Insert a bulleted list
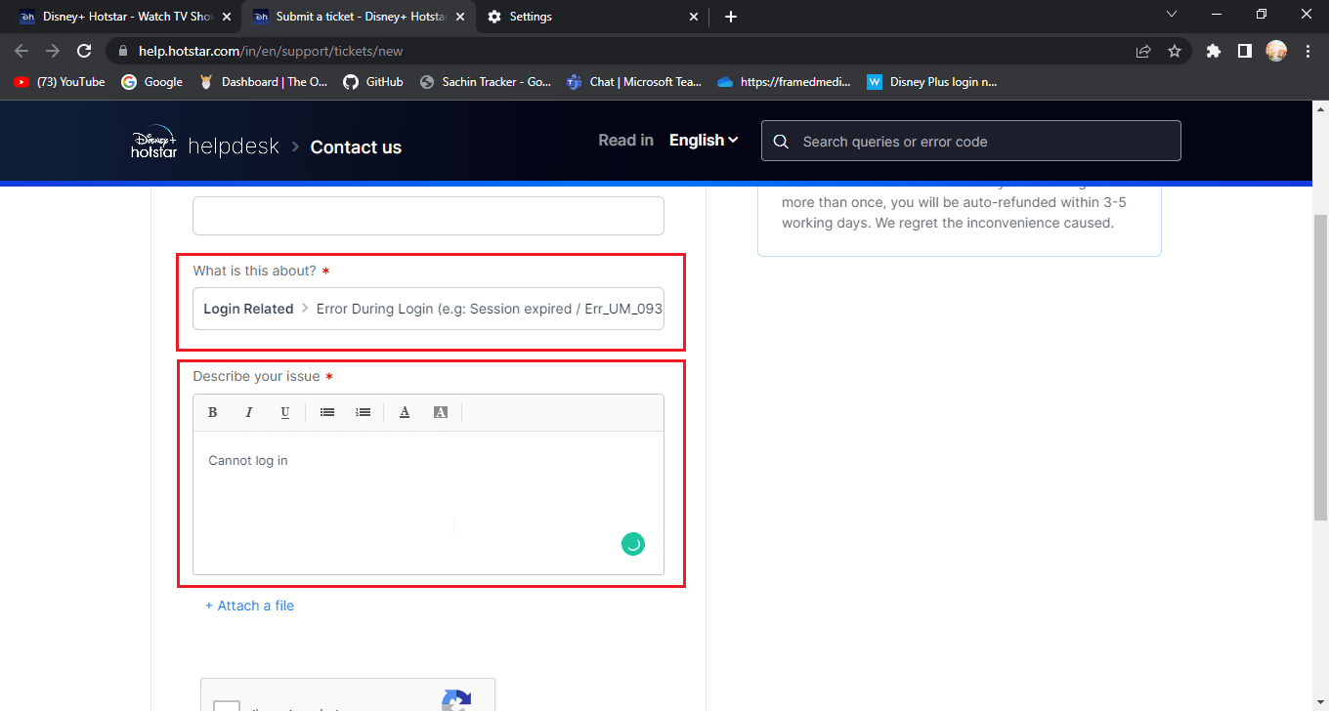 [327, 413]
